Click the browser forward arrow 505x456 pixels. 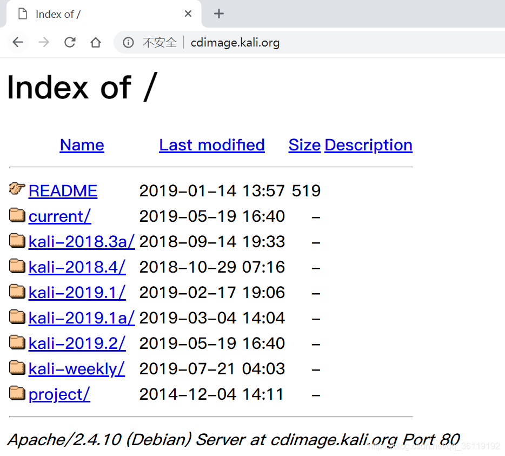tap(44, 42)
